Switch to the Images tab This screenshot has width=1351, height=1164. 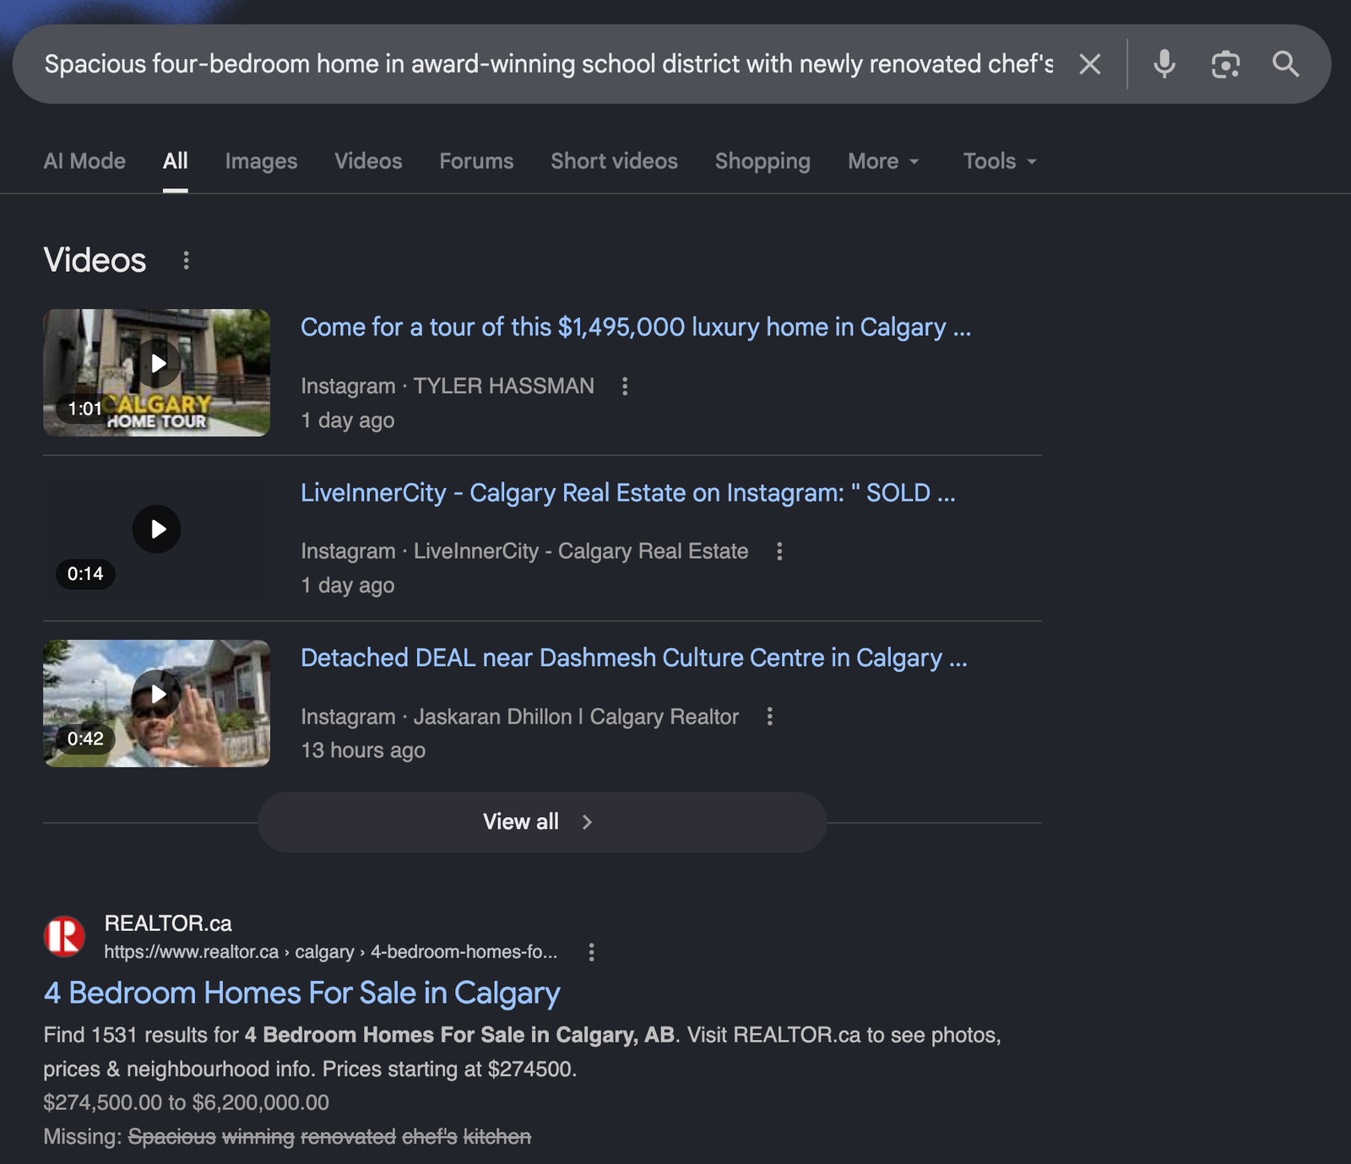[x=261, y=161]
